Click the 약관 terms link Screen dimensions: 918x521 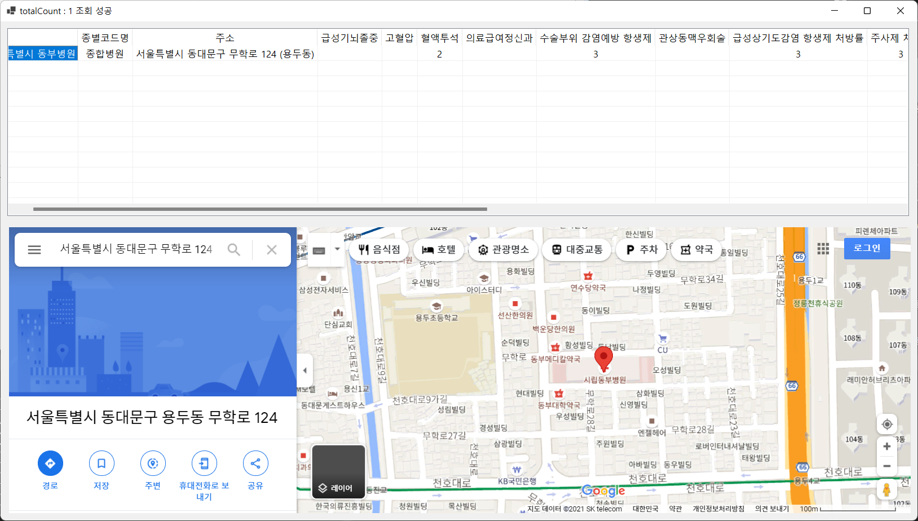point(675,509)
